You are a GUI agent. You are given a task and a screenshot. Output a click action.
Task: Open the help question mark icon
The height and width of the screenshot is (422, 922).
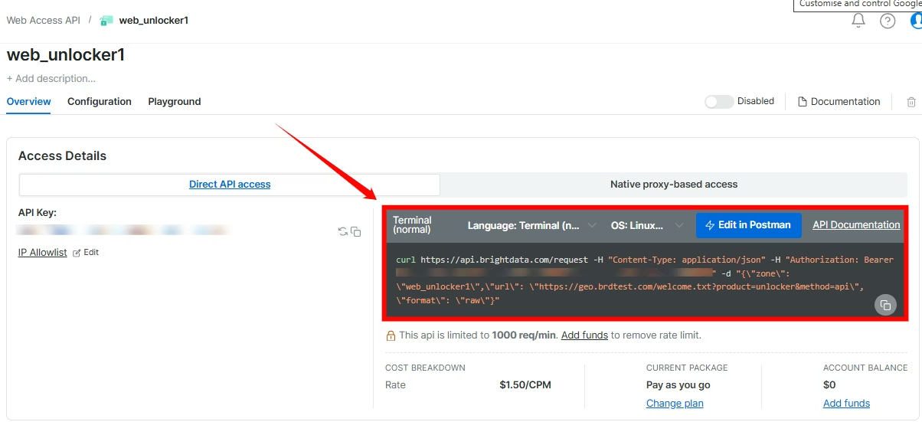[x=888, y=21]
